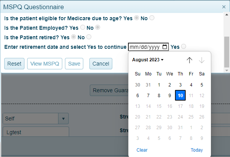Expand the August 2023 month picker

click(x=148, y=60)
